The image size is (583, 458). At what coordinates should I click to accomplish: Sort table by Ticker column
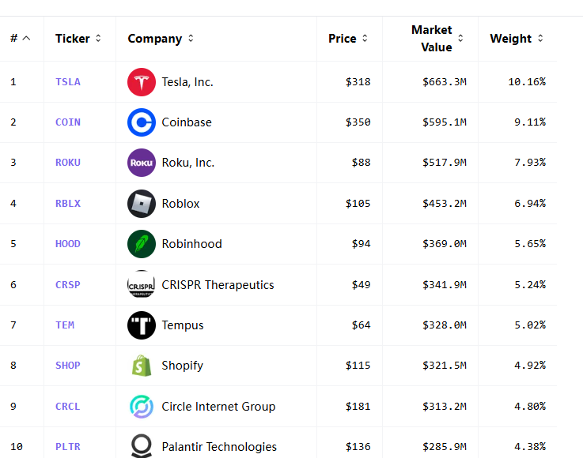click(x=78, y=39)
